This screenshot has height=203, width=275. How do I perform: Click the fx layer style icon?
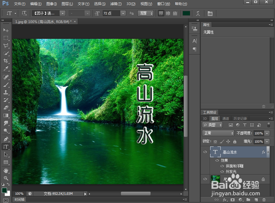coord(224,200)
